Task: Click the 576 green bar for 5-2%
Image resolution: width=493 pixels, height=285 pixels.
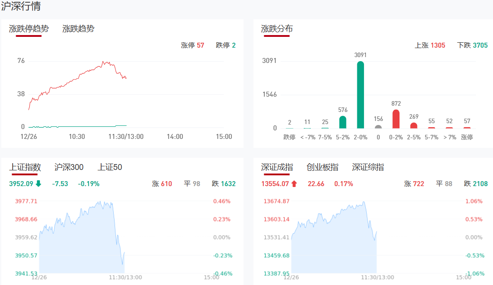Action: click(x=342, y=122)
